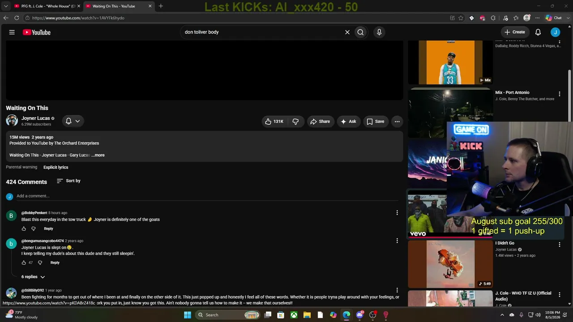This screenshot has height=322, width=573.
Task: Open the account avatar menu
Action: (x=556, y=32)
